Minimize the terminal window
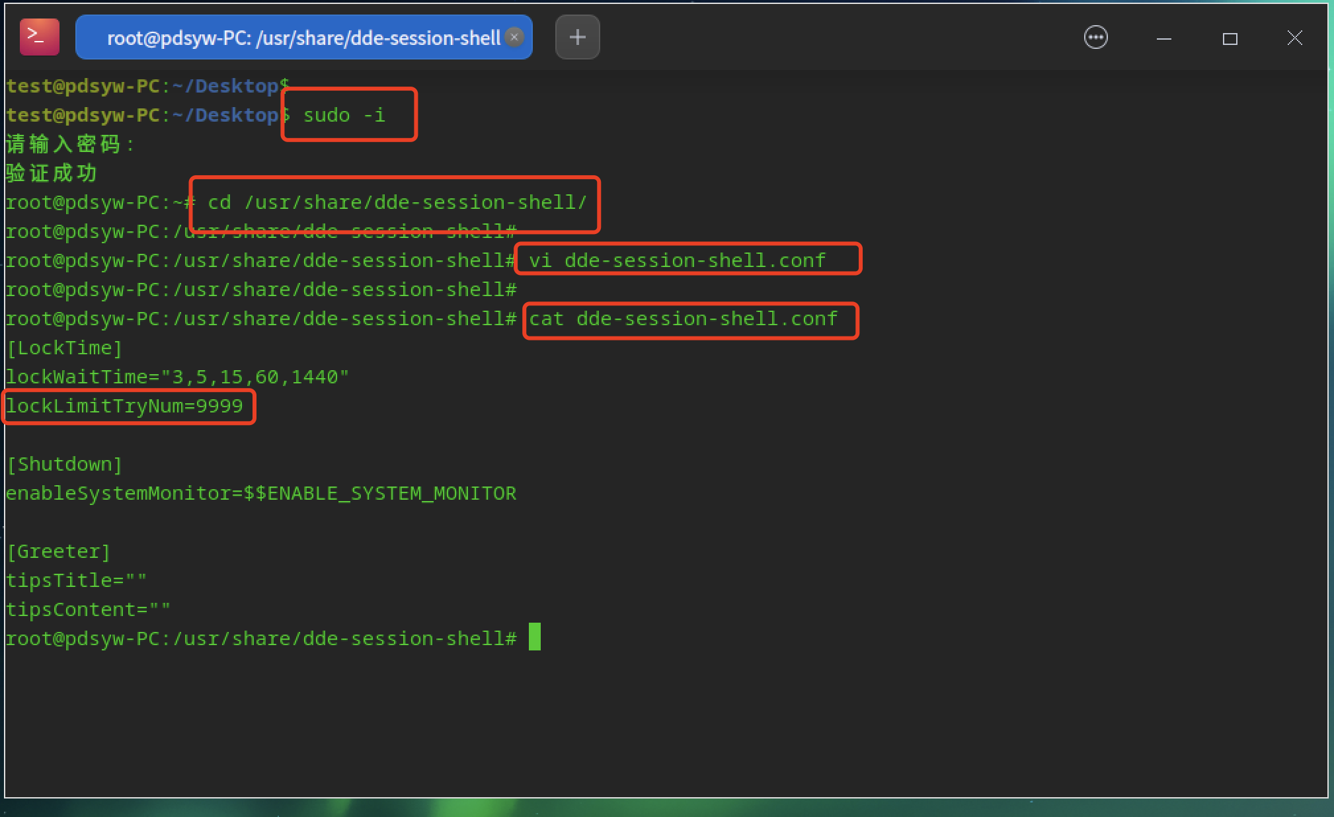This screenshot has height=817, width=1334. tap(1164, 38)
